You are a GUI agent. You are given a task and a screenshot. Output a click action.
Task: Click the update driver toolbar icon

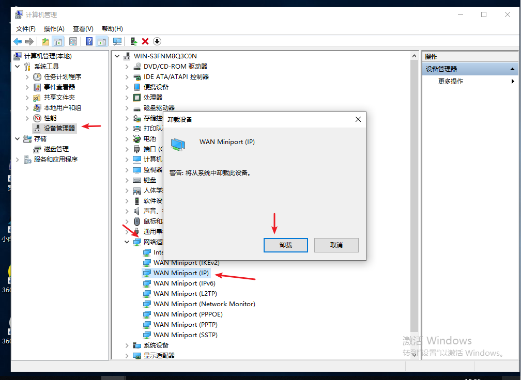[134, 41]
